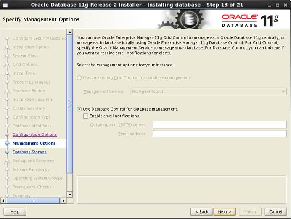Click the Database Storage step bullet icon
Screen dimensions: 291x219
(7, 152)
